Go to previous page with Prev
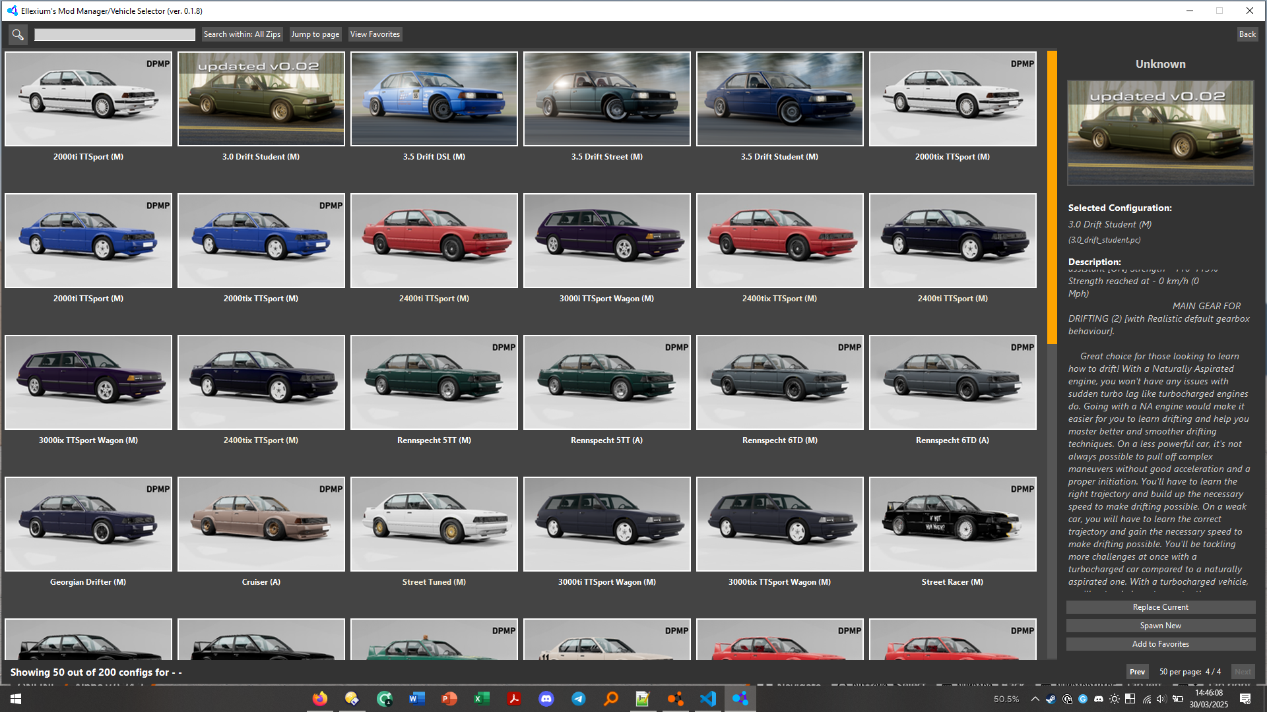The width and height of the screenshot is (1267, 712). coord(1137,672)
